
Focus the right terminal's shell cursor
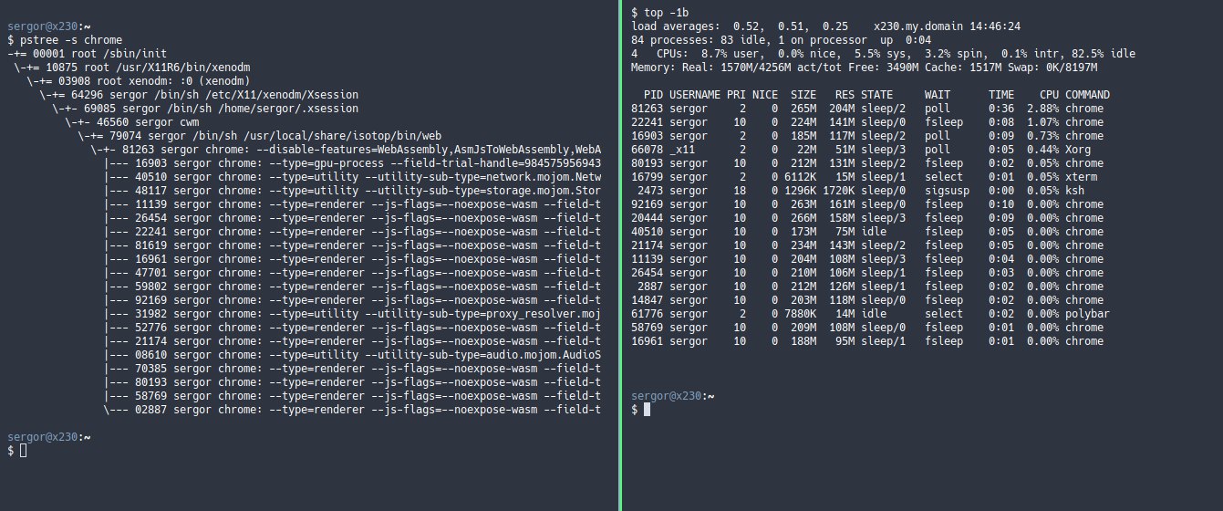[648, 410]
